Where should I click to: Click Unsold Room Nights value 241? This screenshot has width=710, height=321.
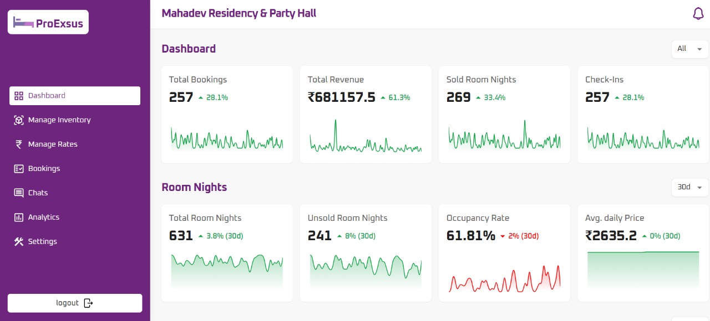[x=319, y=236]
